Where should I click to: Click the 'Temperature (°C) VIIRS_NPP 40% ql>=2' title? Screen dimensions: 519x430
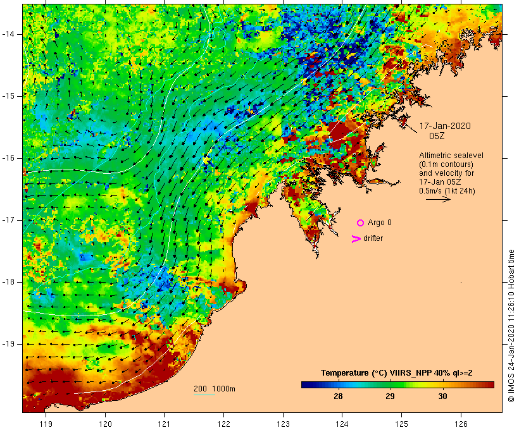(397, 373)
